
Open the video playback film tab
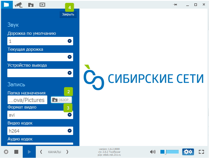pyautogui.click(x=42, y=5)
